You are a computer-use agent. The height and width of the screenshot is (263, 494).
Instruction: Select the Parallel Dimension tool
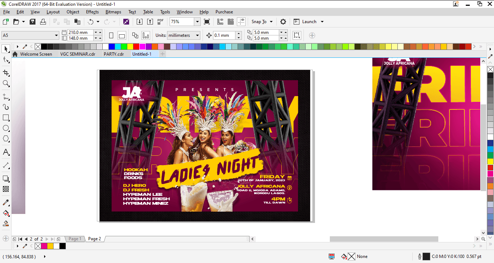click(x=6, y=165)
